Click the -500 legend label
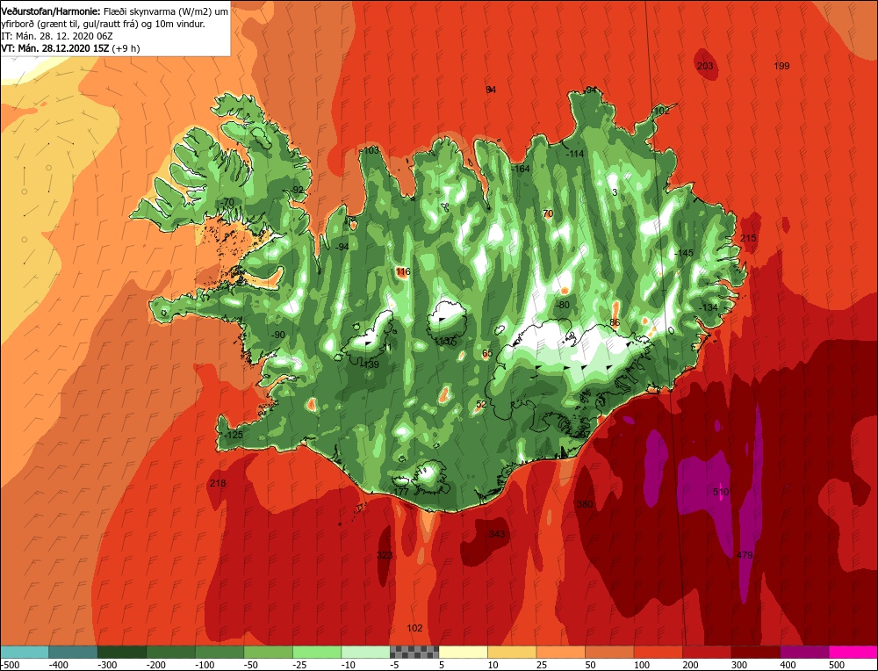Image resolution: width=878 pixels, height=671 pixels. click(10, 665)
